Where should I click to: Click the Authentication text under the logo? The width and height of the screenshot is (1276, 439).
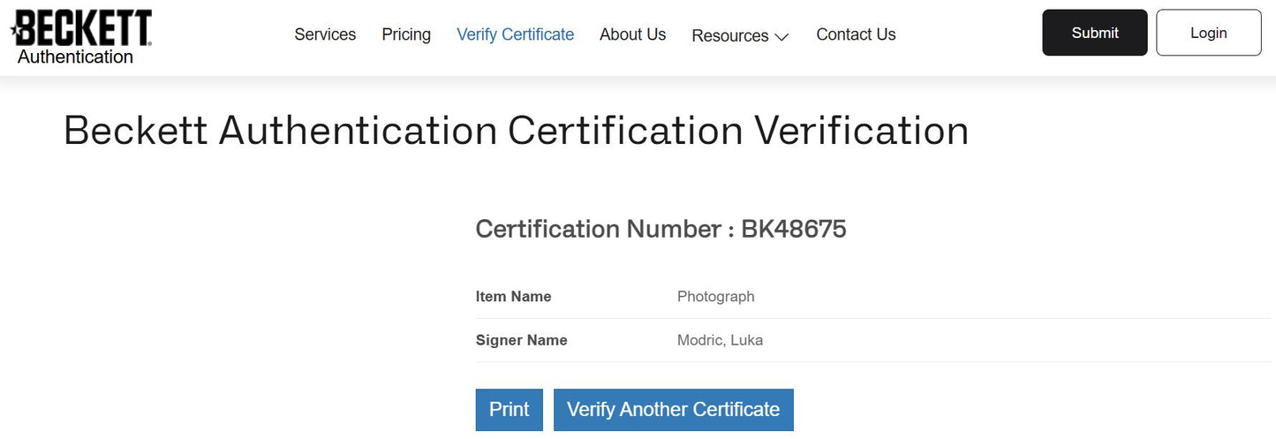pyautogui.click(x=75, y=57)
